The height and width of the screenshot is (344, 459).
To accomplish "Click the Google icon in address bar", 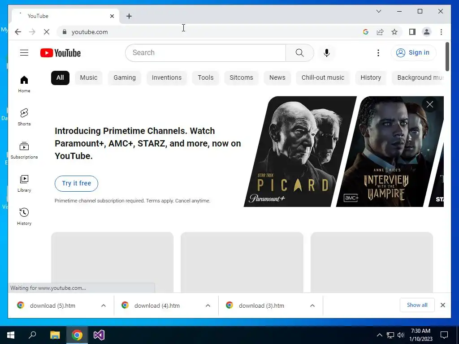I will tap(366, 32).
